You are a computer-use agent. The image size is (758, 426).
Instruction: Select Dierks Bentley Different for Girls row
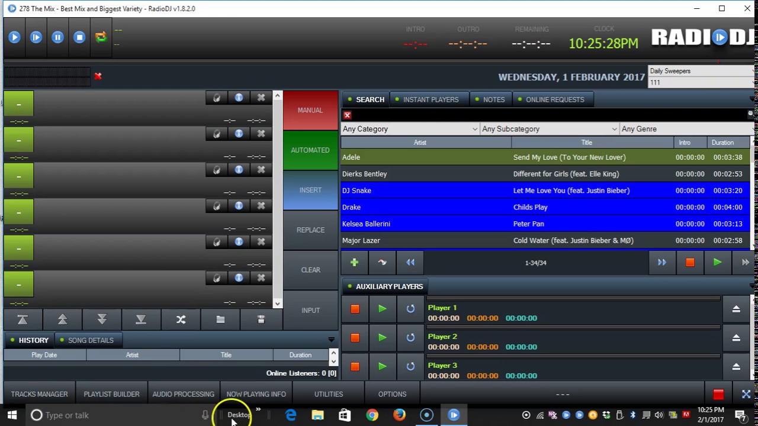point(545,174)
